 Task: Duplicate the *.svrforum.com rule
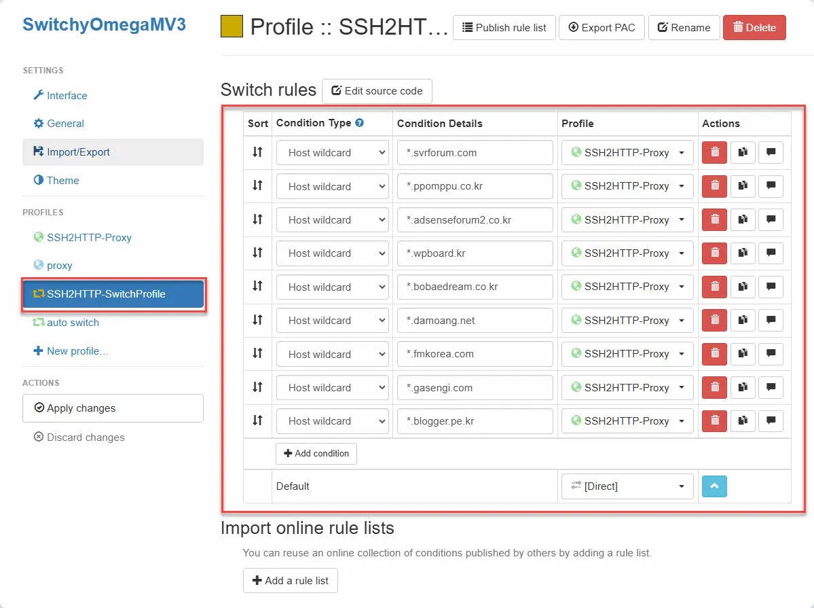pyautogui.click(x=743, y=152)
